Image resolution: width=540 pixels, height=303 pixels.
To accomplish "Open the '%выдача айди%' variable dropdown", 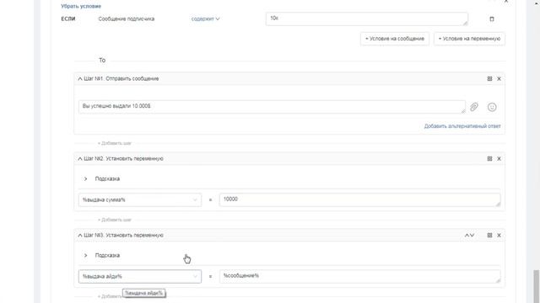I will coord(140,277).
